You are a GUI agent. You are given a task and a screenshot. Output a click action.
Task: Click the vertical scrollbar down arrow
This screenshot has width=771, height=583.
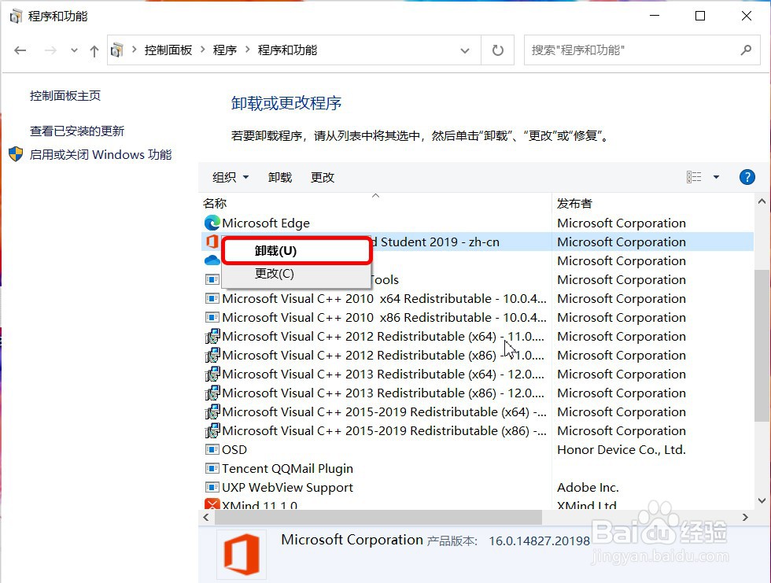(x=762, y=501)
